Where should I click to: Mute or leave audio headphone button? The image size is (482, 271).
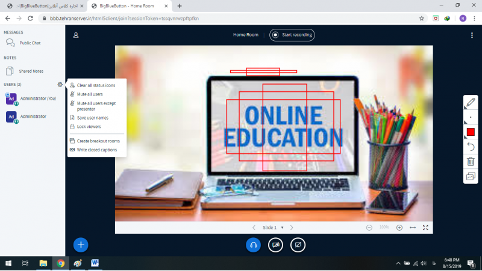point(254,245)
